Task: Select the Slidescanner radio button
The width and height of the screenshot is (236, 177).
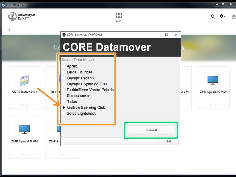Action: coord(64,96)
